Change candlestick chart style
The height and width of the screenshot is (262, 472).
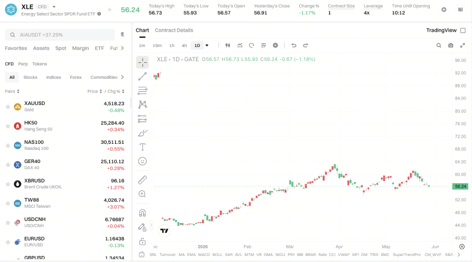[228, 45]
